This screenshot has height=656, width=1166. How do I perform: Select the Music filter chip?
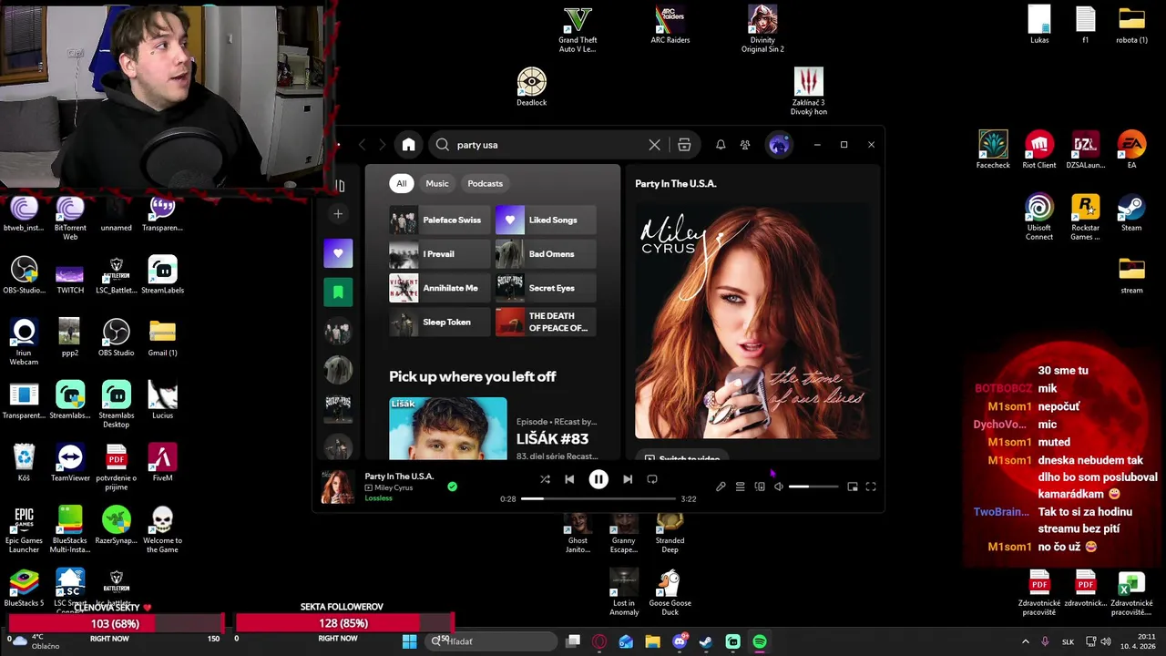pos(437,183)
